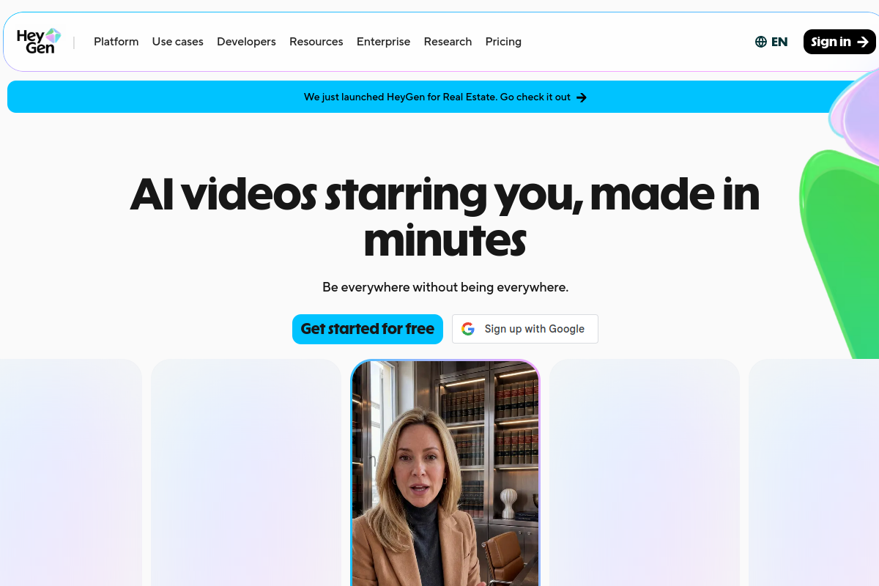Click 'Be everywhere without being everywhere.' text

pos(445,287)
